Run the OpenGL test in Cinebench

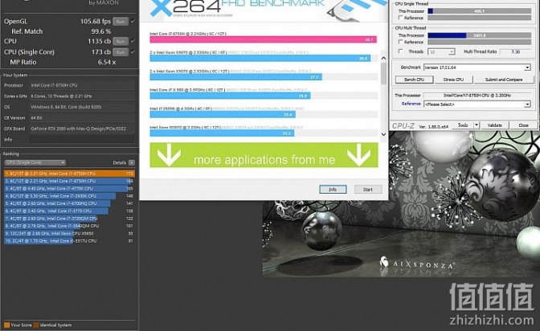click(x=121, y=22)
